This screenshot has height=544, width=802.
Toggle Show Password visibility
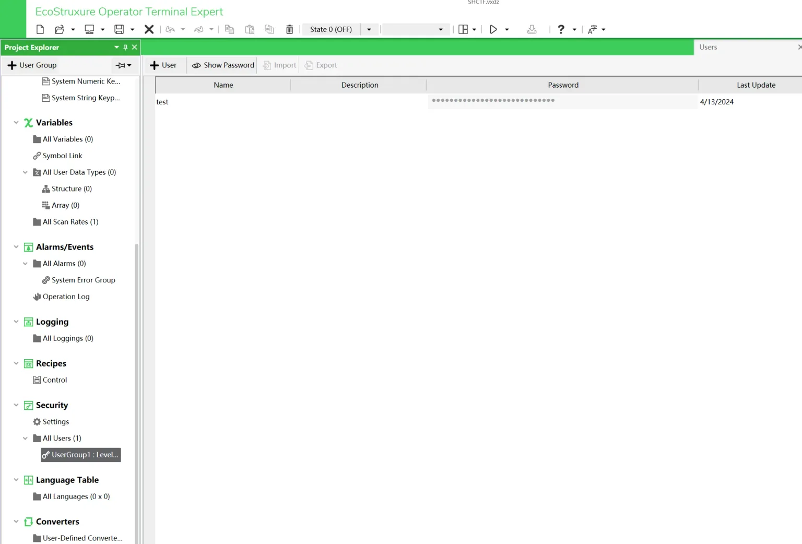point(223,65)
